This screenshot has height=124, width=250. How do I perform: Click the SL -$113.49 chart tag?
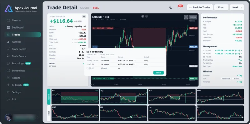pos(103,28)
